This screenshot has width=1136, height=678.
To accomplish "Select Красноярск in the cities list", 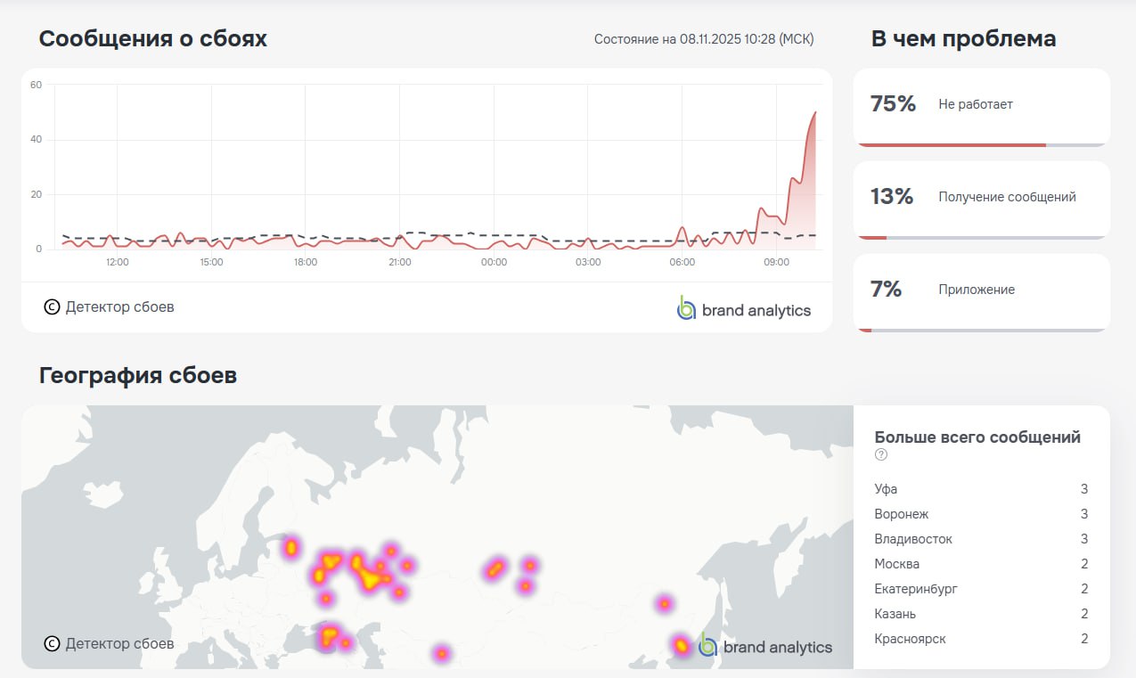I will click(910, 639).
